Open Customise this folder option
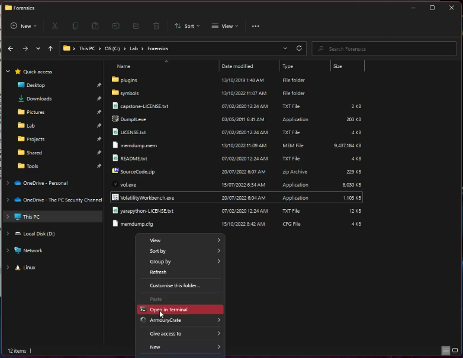The image size is (463, 358). (175, 286)
